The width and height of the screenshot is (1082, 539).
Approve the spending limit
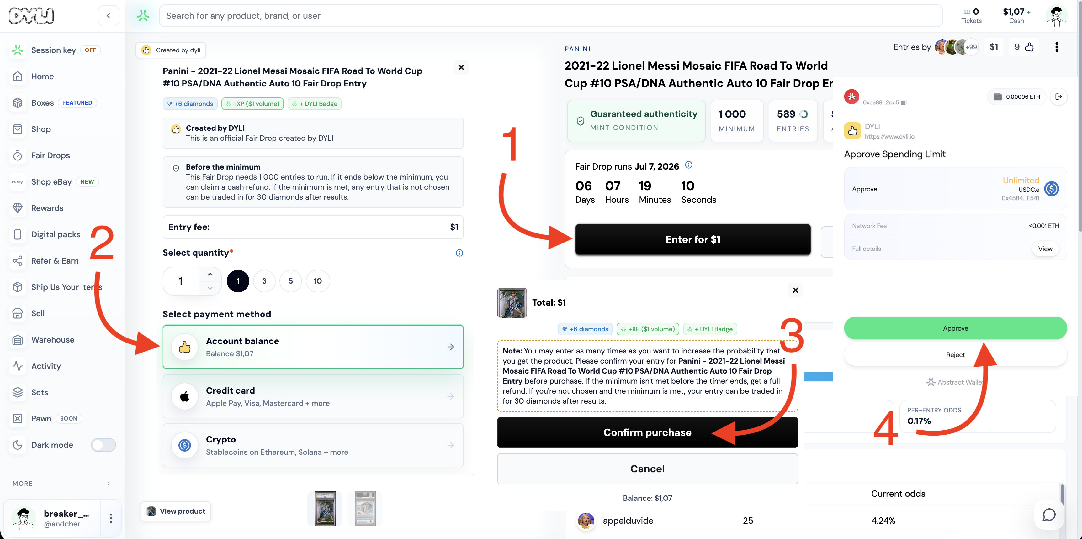click(955, 328)
